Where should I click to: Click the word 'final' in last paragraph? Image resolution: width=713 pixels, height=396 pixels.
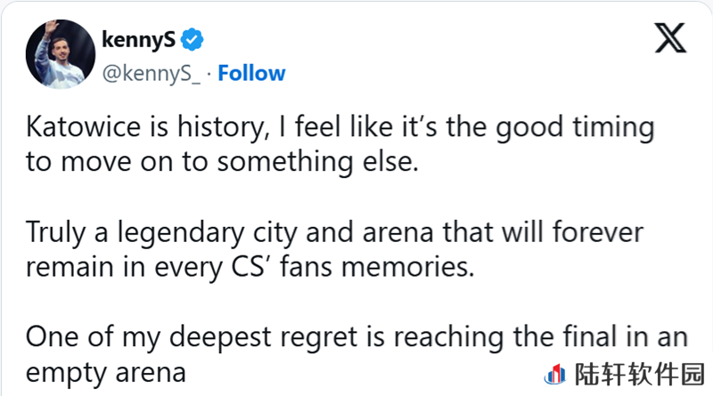click(589, 337)
